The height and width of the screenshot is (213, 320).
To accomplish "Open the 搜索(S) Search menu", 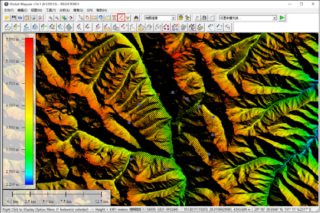I will click(78, 10).
